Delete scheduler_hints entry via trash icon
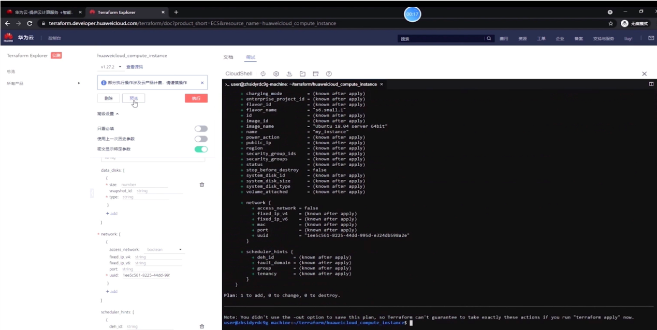This screenshot has width=657, height=330. click(202, 326)
